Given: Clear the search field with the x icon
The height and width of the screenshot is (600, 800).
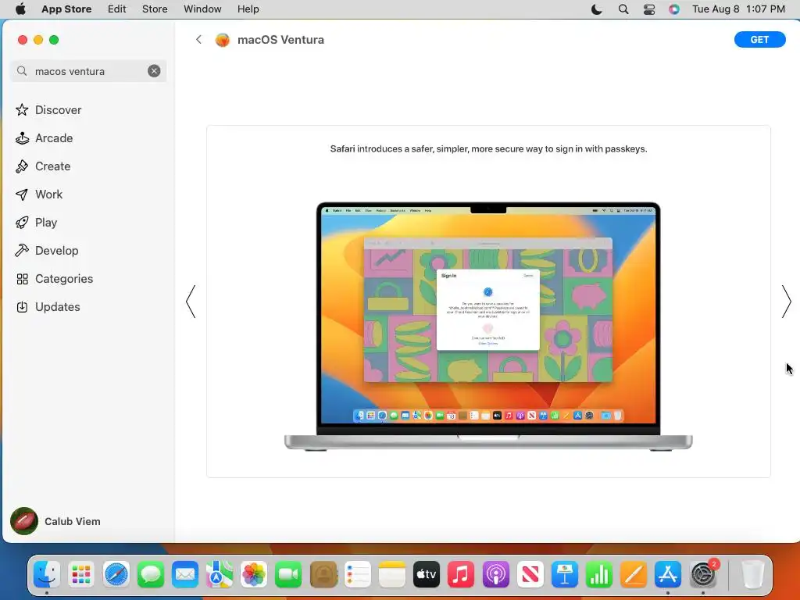Looking at the screenshot, I should (154, 71).
